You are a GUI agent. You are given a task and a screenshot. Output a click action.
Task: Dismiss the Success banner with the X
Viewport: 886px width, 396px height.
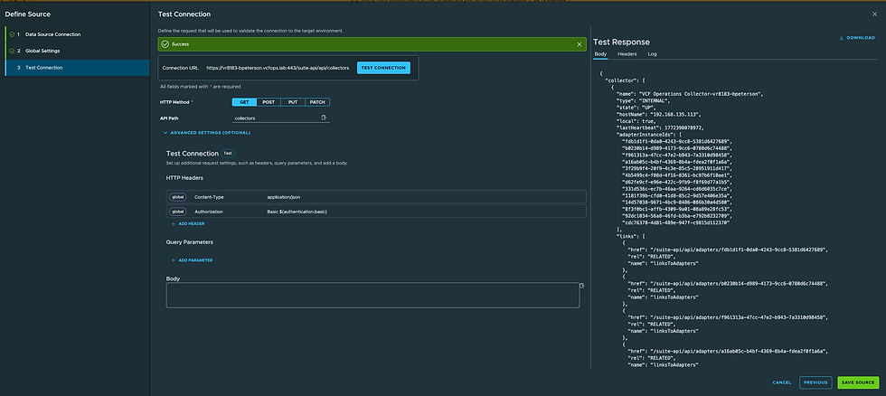click(x=580, y=43)
